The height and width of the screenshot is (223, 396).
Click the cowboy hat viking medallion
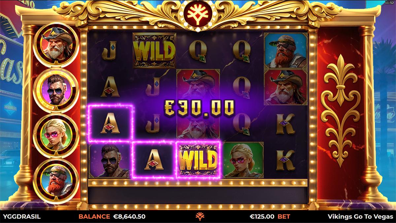(55, 46)
